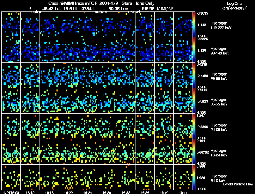255x194 pixels.
Task: Click the '50.06 Lon' header value
Action: [x=118, y=9]
